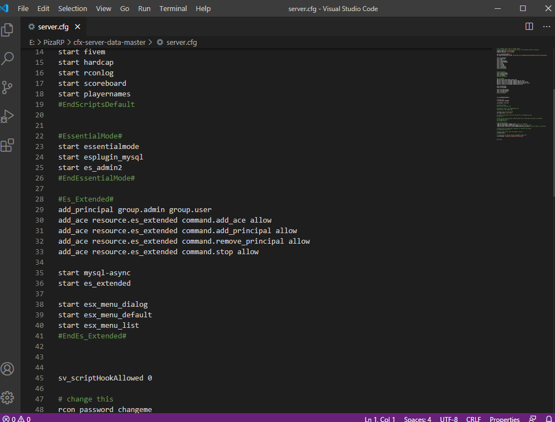Open Source Control view
Image resolution: width=555 pixels, height=422 pixels.
point(7,88)
